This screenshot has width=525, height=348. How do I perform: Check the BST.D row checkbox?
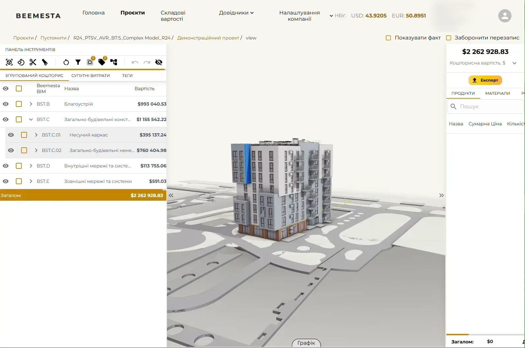click(x=19, y=166)
